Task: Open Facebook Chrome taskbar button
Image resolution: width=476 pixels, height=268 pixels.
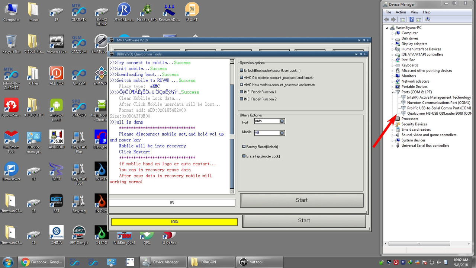Action: 41,262
